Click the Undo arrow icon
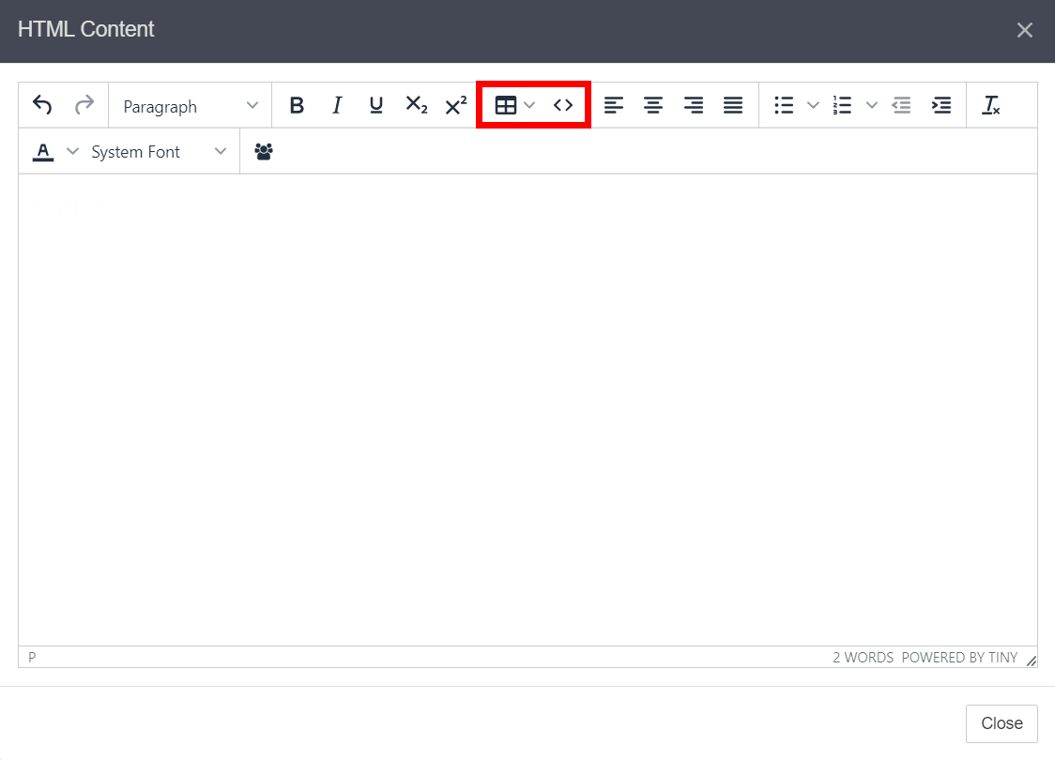The width and height of the screenshot is (1055, 760). click(x=42, y=105)
